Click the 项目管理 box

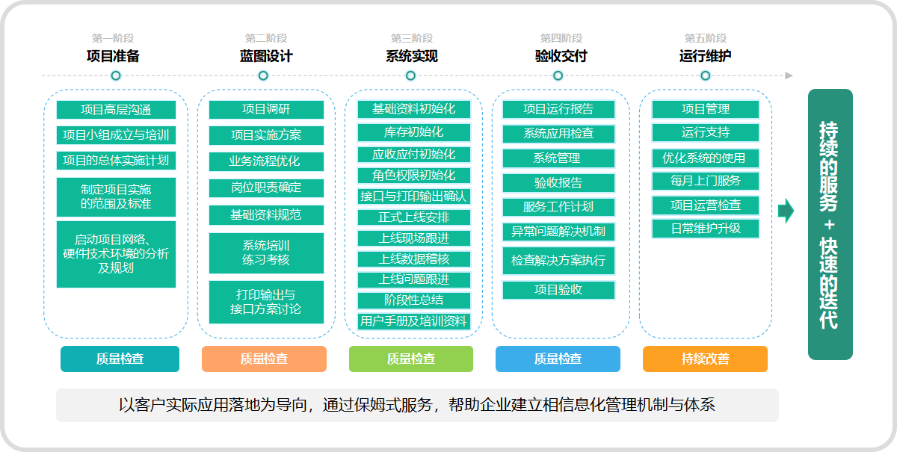tap(706, 109)
